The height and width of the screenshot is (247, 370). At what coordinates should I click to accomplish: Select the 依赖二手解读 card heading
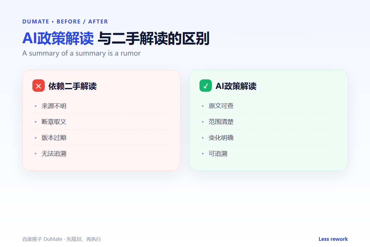[x=72, y=86]
